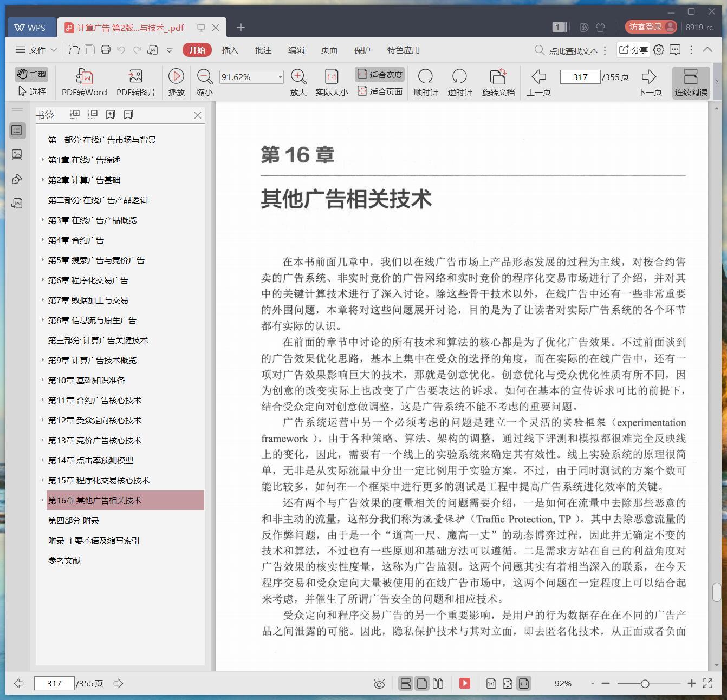The height and width of the screenshot is (700, 727).
Task: Expand the 文件 menu arrow
Action: click(x=54, y=50)
